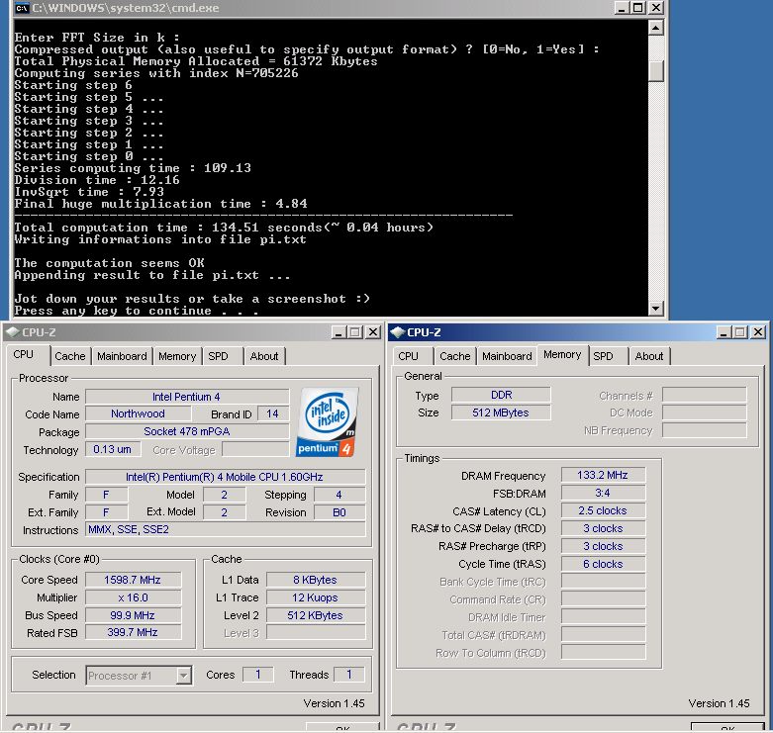Click the Level 2 value '512 KBytes'
Screen dimensions: 773x733
point(316,615)
